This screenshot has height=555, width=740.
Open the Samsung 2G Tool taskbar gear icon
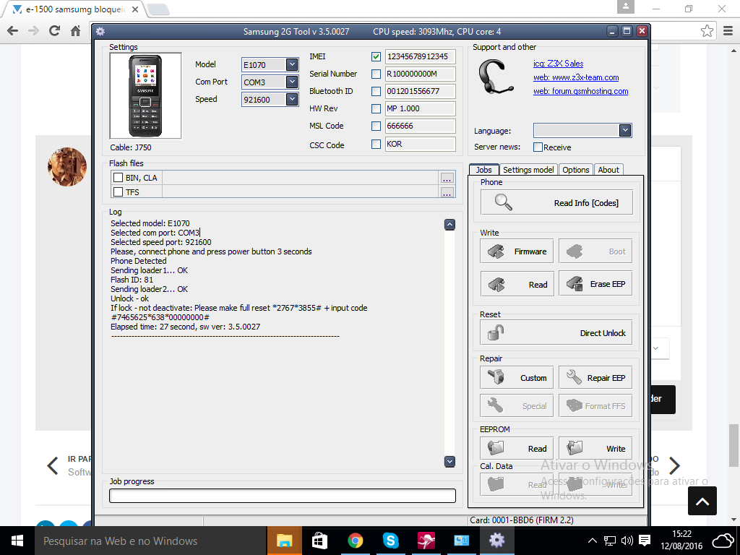click(497, 541)
